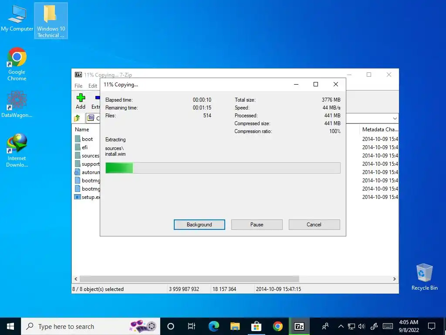The height and width of the screenshot is (335, 446).
Task: Open the Windows Start menu
Action: pos(10,326)
